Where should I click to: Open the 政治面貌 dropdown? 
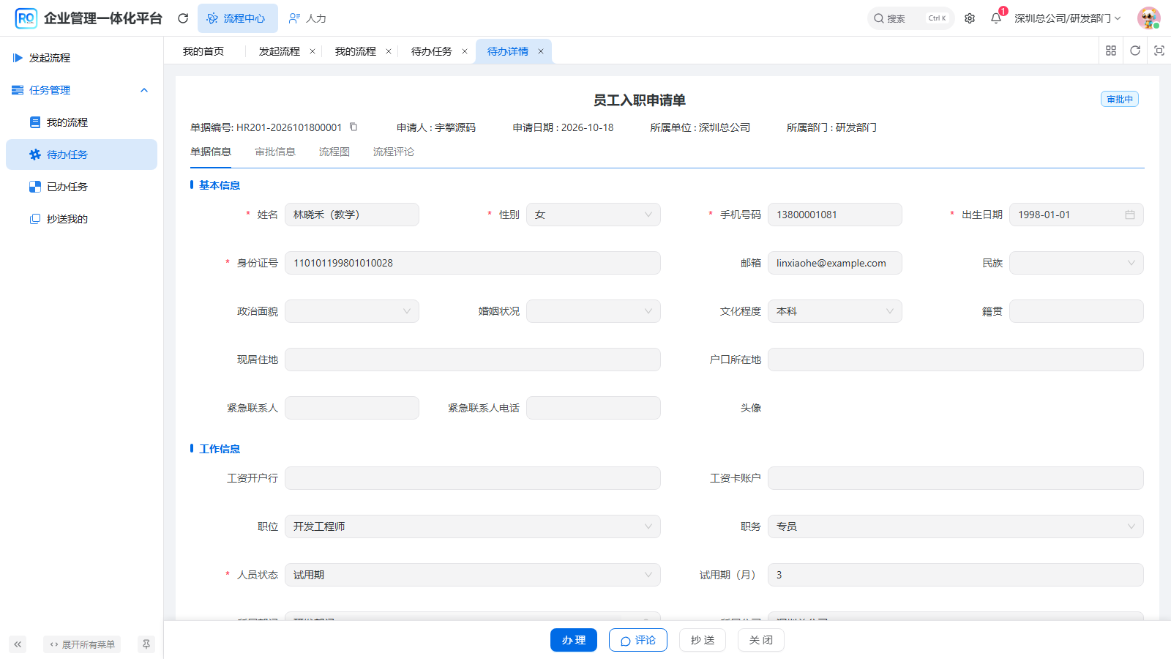point(352,311)
